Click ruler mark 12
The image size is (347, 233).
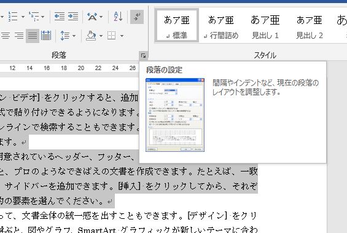click(12, 68)
